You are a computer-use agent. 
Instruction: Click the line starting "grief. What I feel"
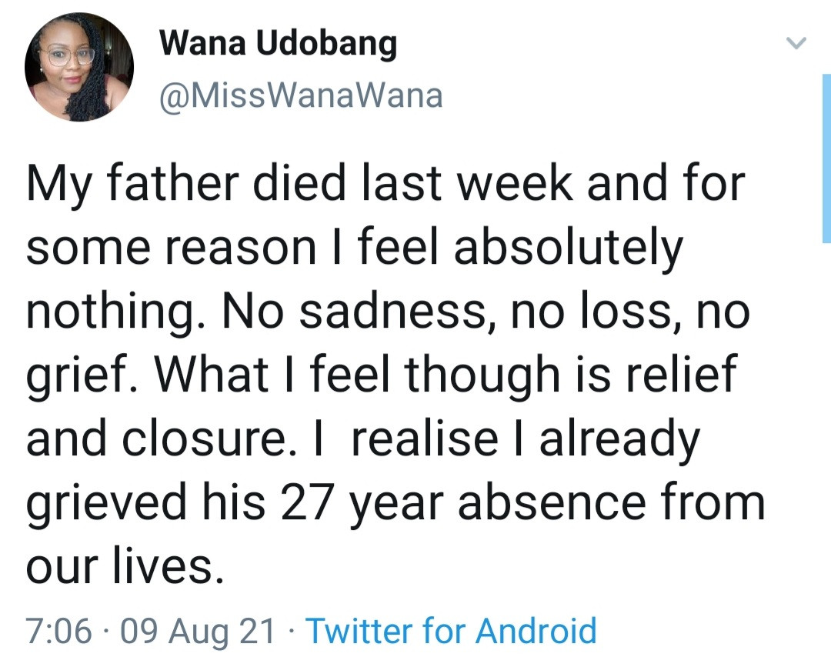pos(382,376)
